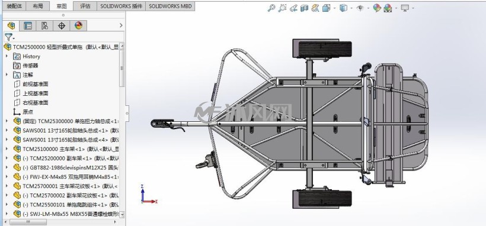Screen dimensions: 486x226
Task: Click the Zoom to Fit magnifier icon
Action: coord(271,8)
